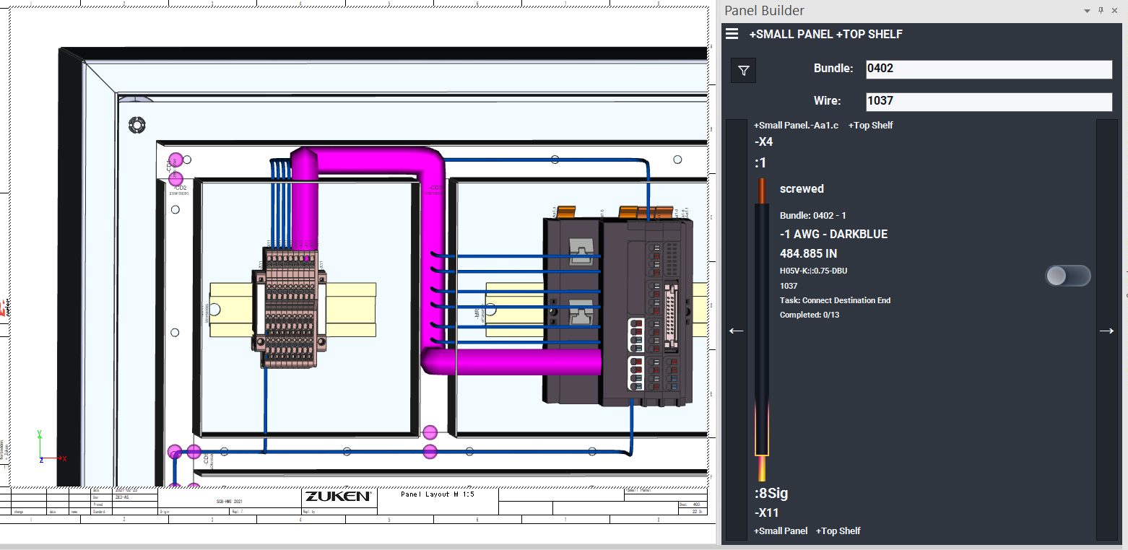This screenshot has height=550, width=1128.
Task: Click the H05V-K:|:0.75-DBU wire type
Action: [x=813, y=271]
